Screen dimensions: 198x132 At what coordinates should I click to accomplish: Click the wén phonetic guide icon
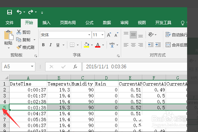pyautogui.click(x=112, y=45)
